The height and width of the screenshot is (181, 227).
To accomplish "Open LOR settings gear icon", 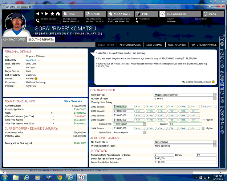I will [222, 132].
